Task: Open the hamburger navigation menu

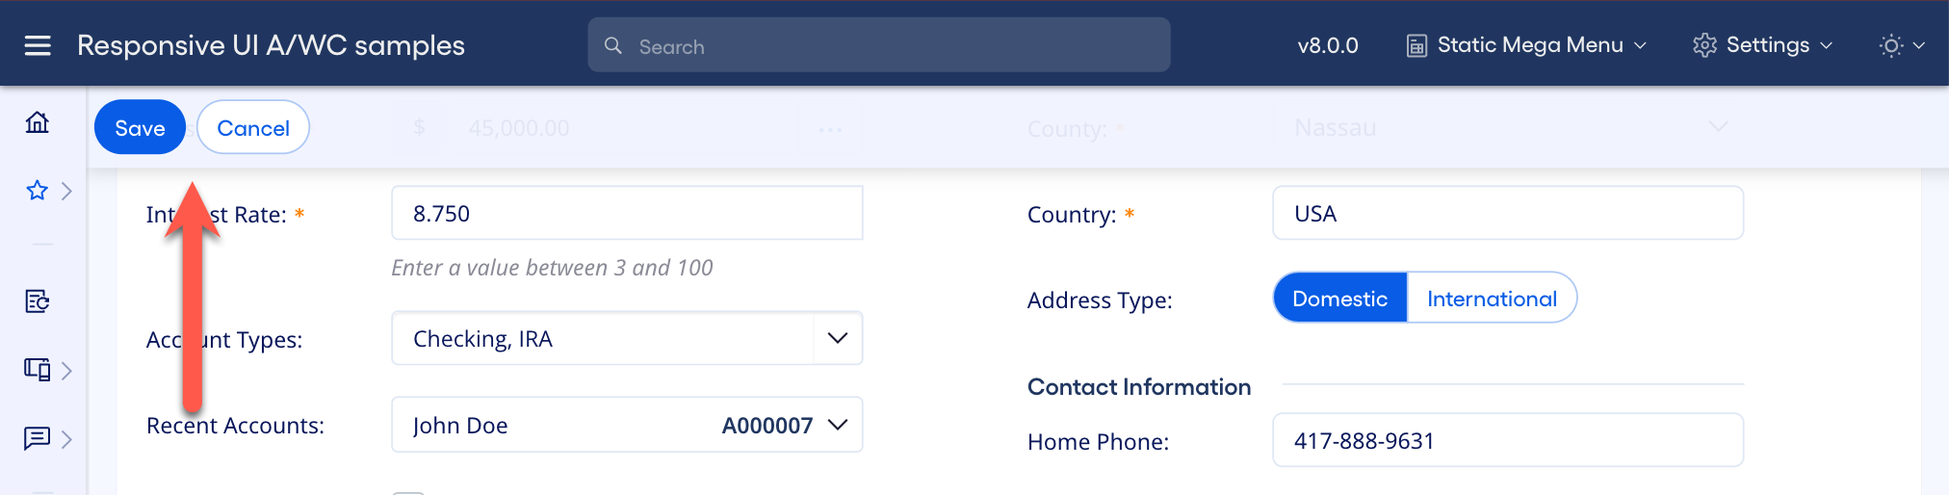Action: coord(38,45)
